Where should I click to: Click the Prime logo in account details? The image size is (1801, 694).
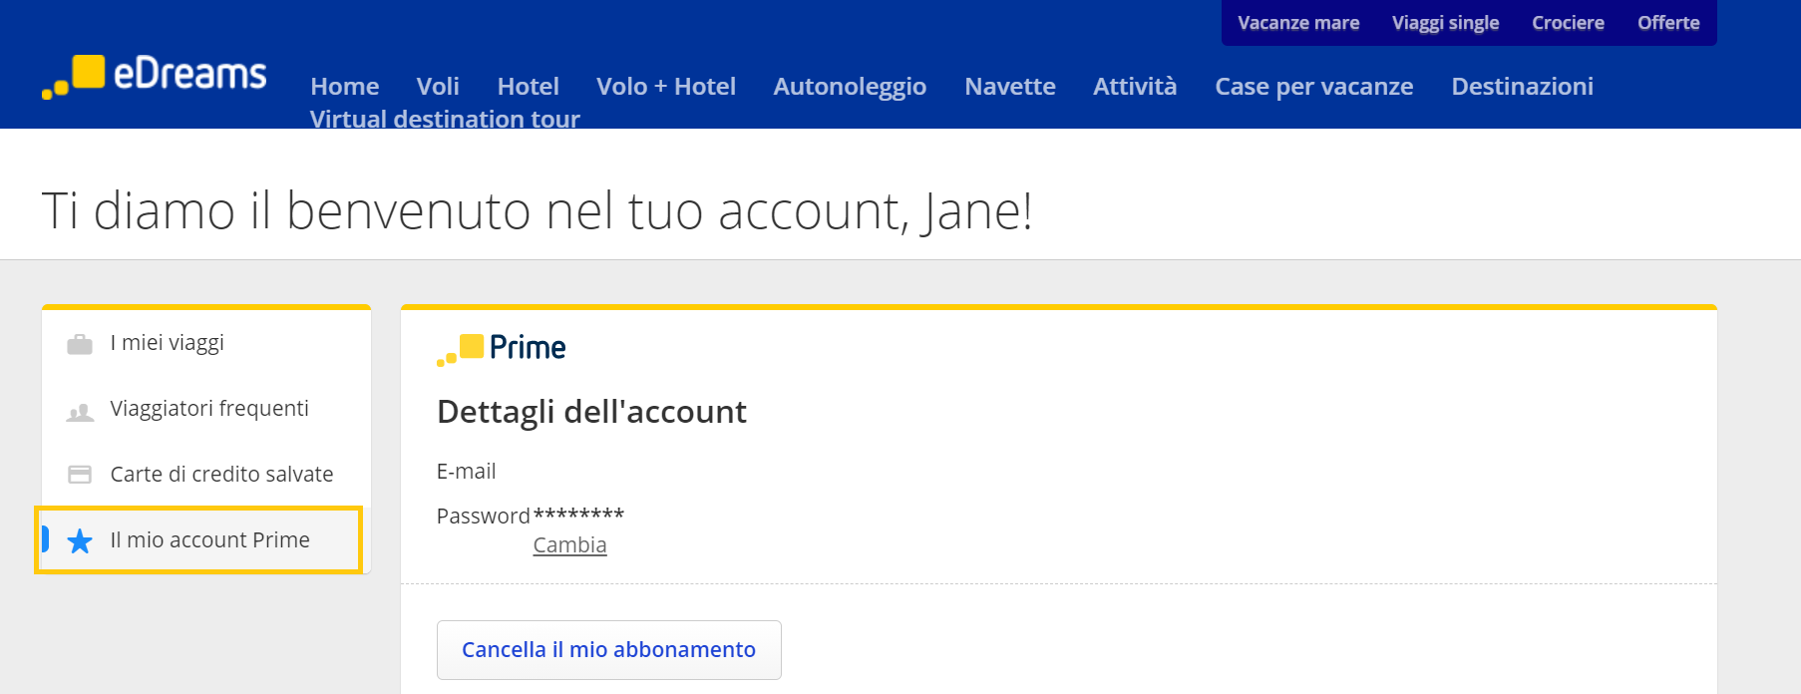(x=501, y=346)
